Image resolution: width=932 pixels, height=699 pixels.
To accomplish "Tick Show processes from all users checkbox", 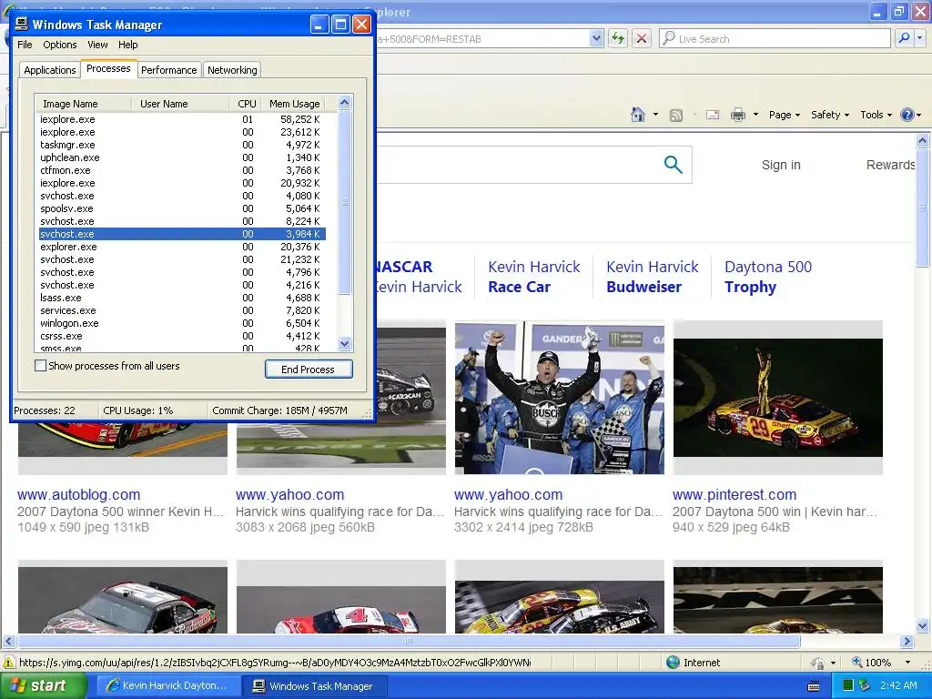I will pyautogui.click(x=40, y=366).
